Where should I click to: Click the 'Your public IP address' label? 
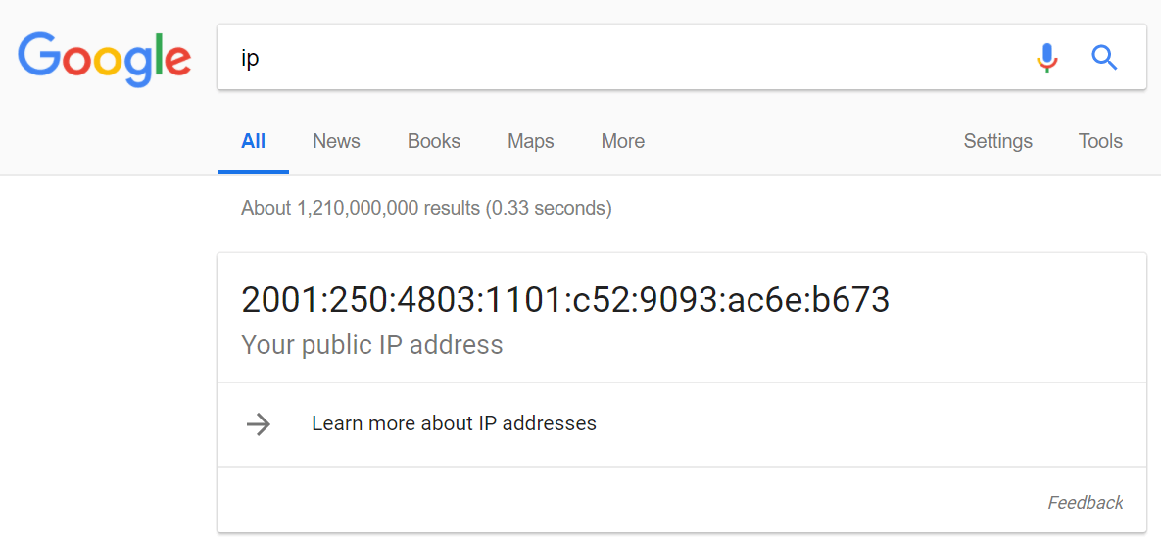(371, 344)
